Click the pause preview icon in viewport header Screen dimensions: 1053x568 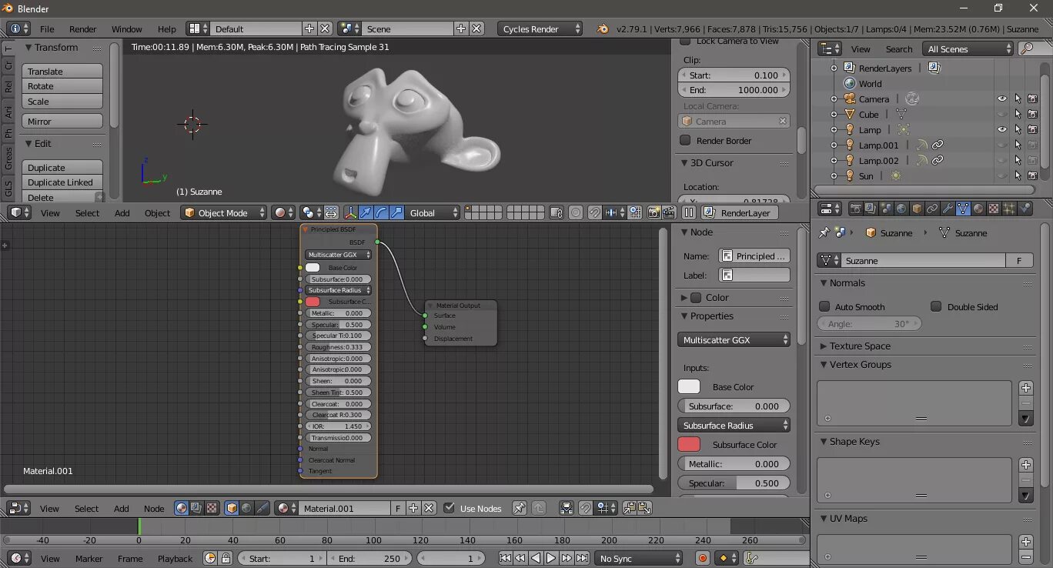pyautogui.click(x=689, y=212)
